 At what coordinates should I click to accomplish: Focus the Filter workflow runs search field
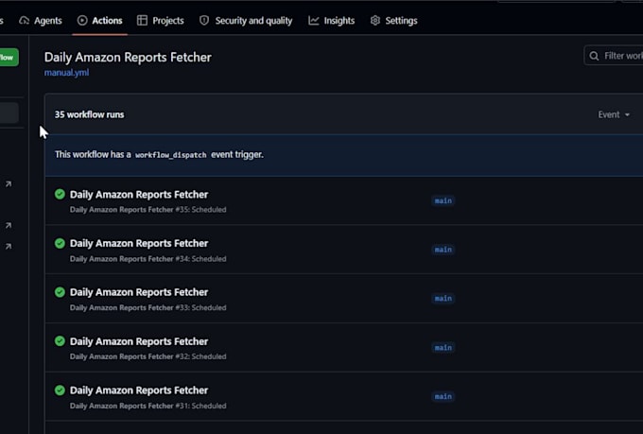click(x=614, y=56)
